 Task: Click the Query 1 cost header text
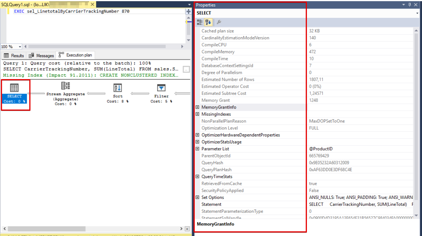(77, 63)
